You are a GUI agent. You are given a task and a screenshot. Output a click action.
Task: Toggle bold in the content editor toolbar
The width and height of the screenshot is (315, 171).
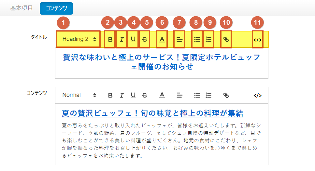point(110,95)
